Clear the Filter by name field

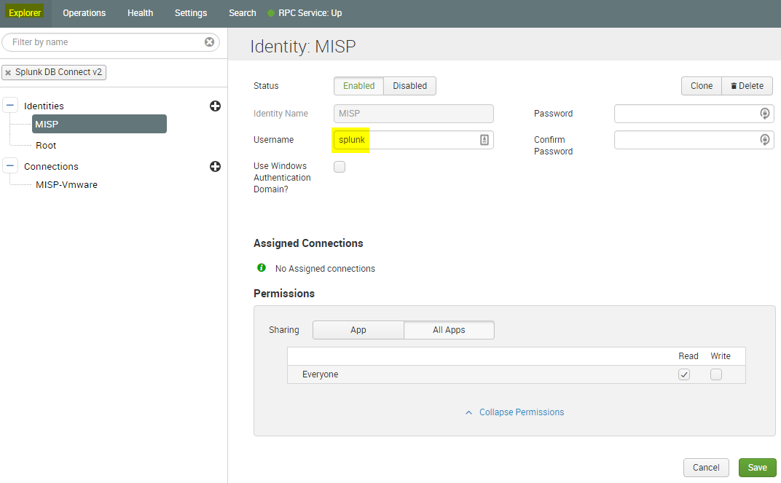(210, 42)
